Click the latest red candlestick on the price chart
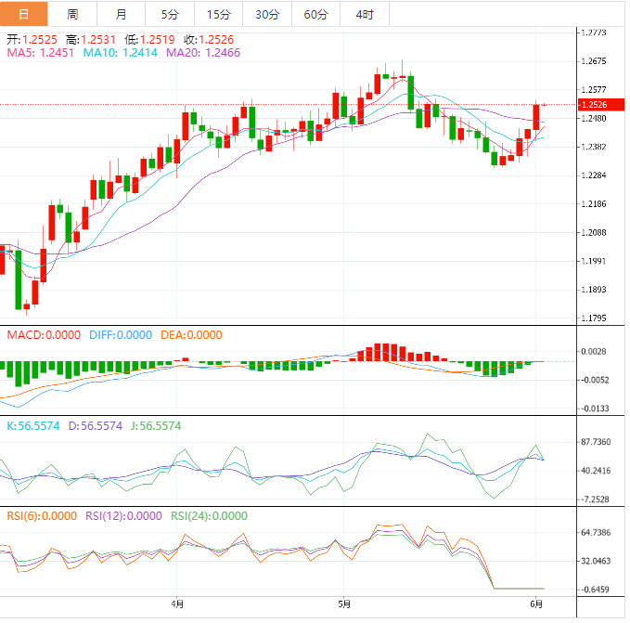 coord(536,116)
